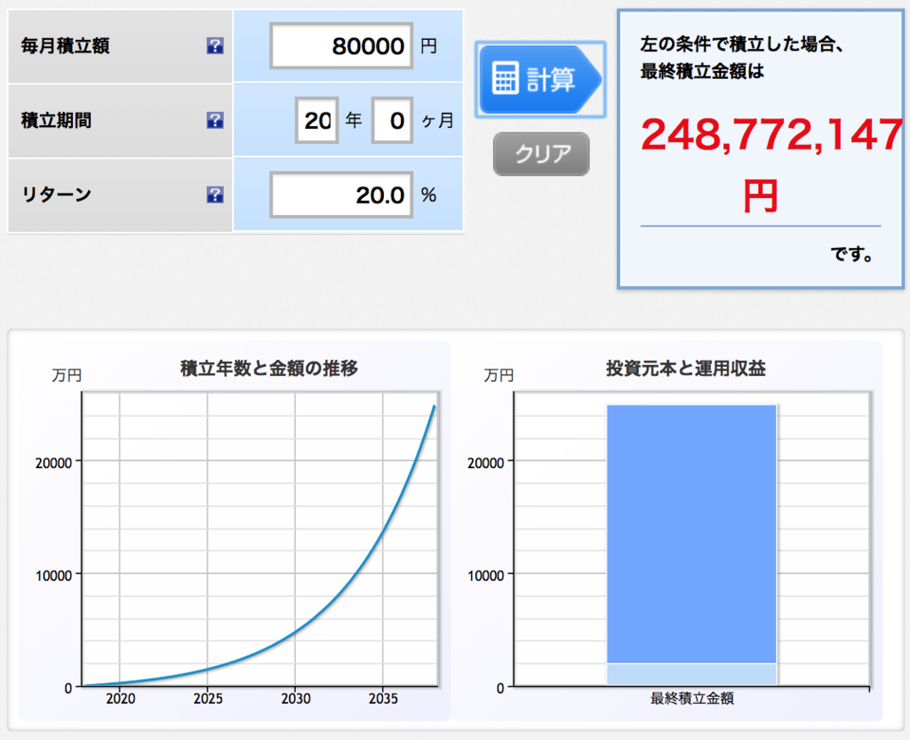Click the 20000 label on the line chart

pos(54,463)
